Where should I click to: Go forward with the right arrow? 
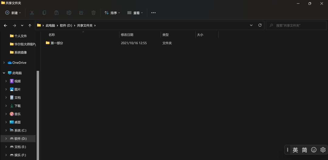pos(15,26)
